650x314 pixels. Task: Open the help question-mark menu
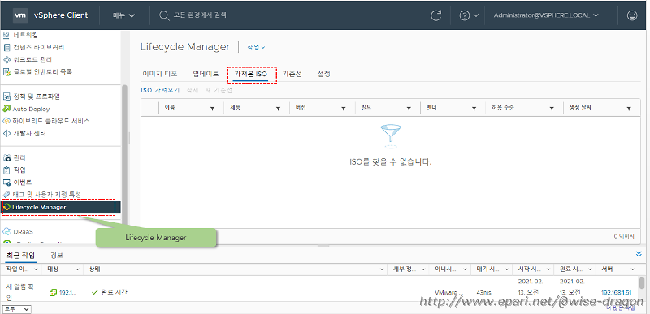pyautogui.click(x=469, y=15)
